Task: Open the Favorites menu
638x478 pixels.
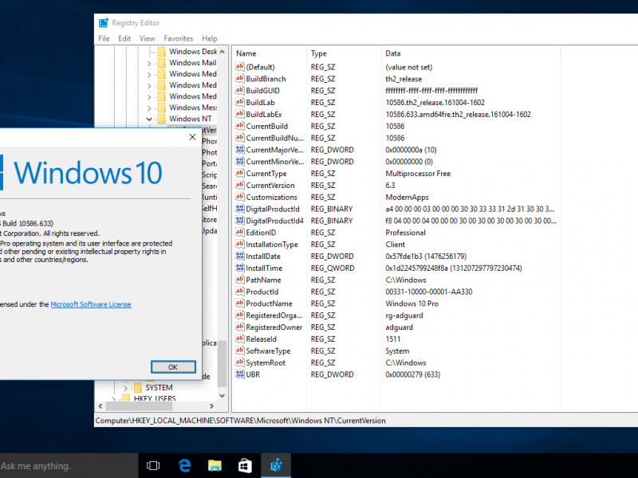Action: [178, 38]
